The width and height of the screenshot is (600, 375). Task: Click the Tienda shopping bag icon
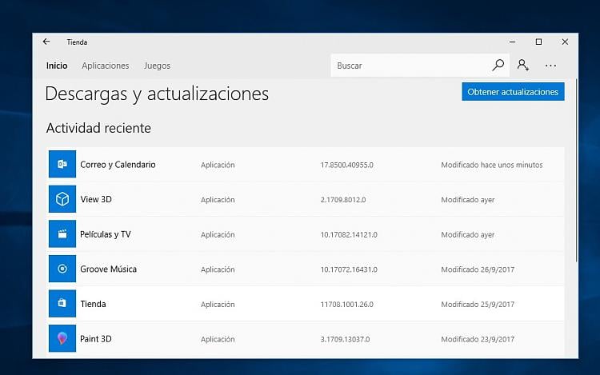click(x=62, y=304)
